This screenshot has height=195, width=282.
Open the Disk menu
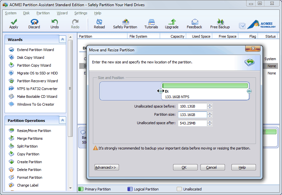[26, 13]
